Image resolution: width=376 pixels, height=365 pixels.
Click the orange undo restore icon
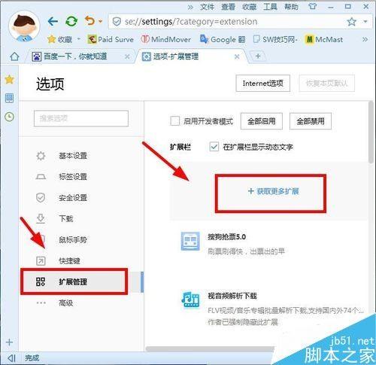coord(90,21)
